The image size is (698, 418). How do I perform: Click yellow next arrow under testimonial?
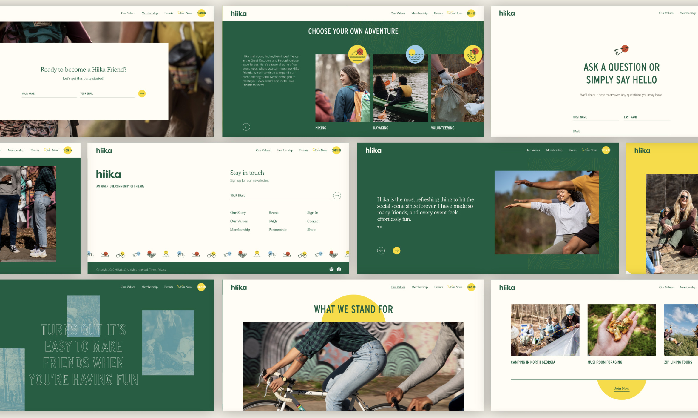396,251
